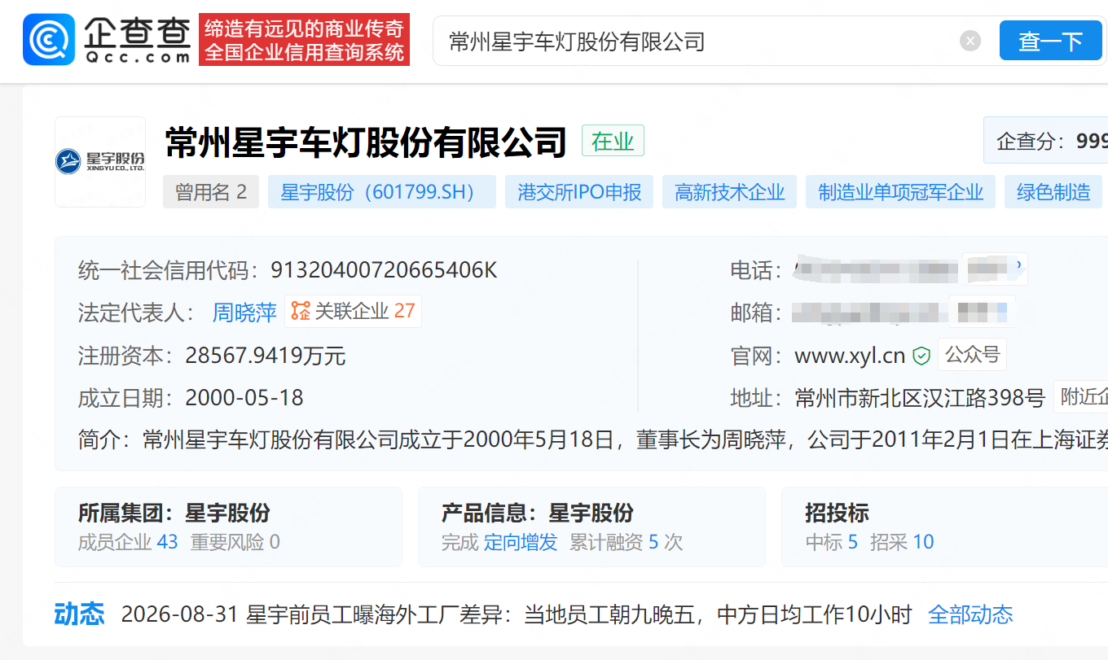
Task: Open the 所属集团：星宇股份 card heading
Action: point(174,514)
